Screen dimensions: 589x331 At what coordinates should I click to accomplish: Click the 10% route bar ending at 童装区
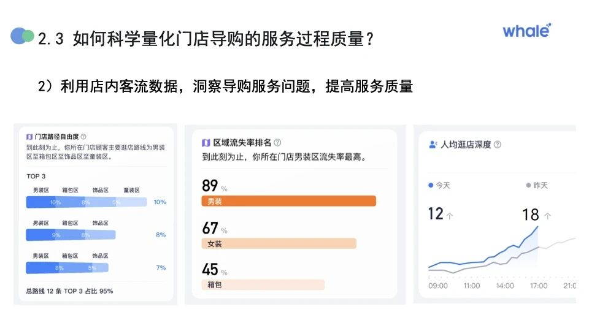[86, 202]
